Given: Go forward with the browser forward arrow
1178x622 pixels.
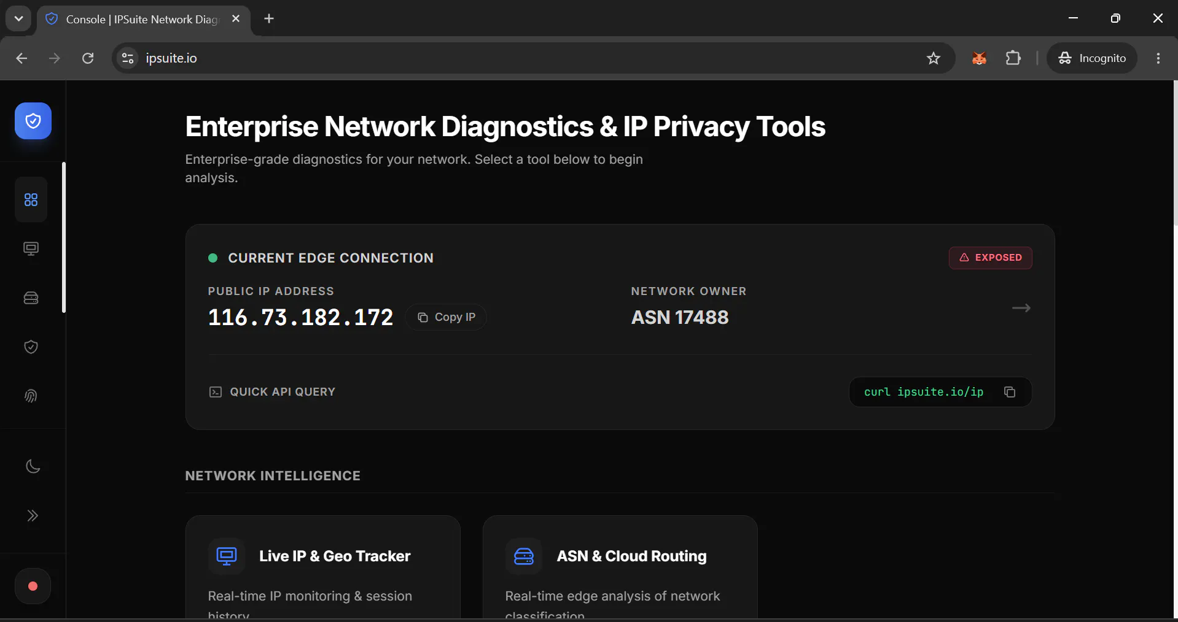Looking at the screenshot, I should click(x=55, y=58).
